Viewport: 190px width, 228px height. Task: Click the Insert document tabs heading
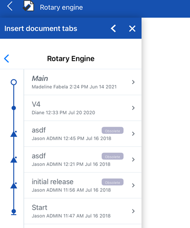(x=41, y=29)
